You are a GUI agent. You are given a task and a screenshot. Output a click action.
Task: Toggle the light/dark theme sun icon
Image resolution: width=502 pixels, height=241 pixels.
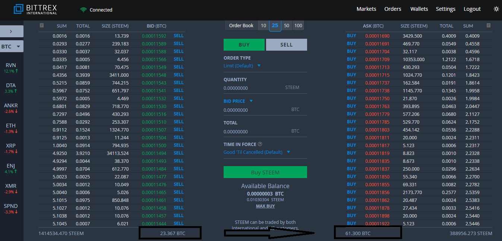496,9
